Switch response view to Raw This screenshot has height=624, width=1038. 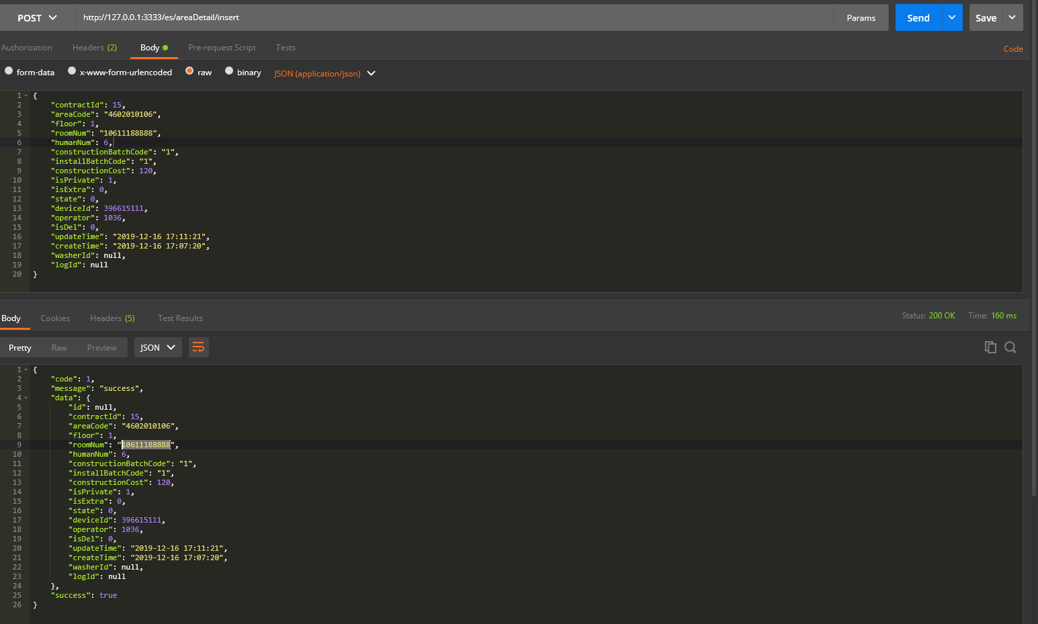[x=59, y=347]
